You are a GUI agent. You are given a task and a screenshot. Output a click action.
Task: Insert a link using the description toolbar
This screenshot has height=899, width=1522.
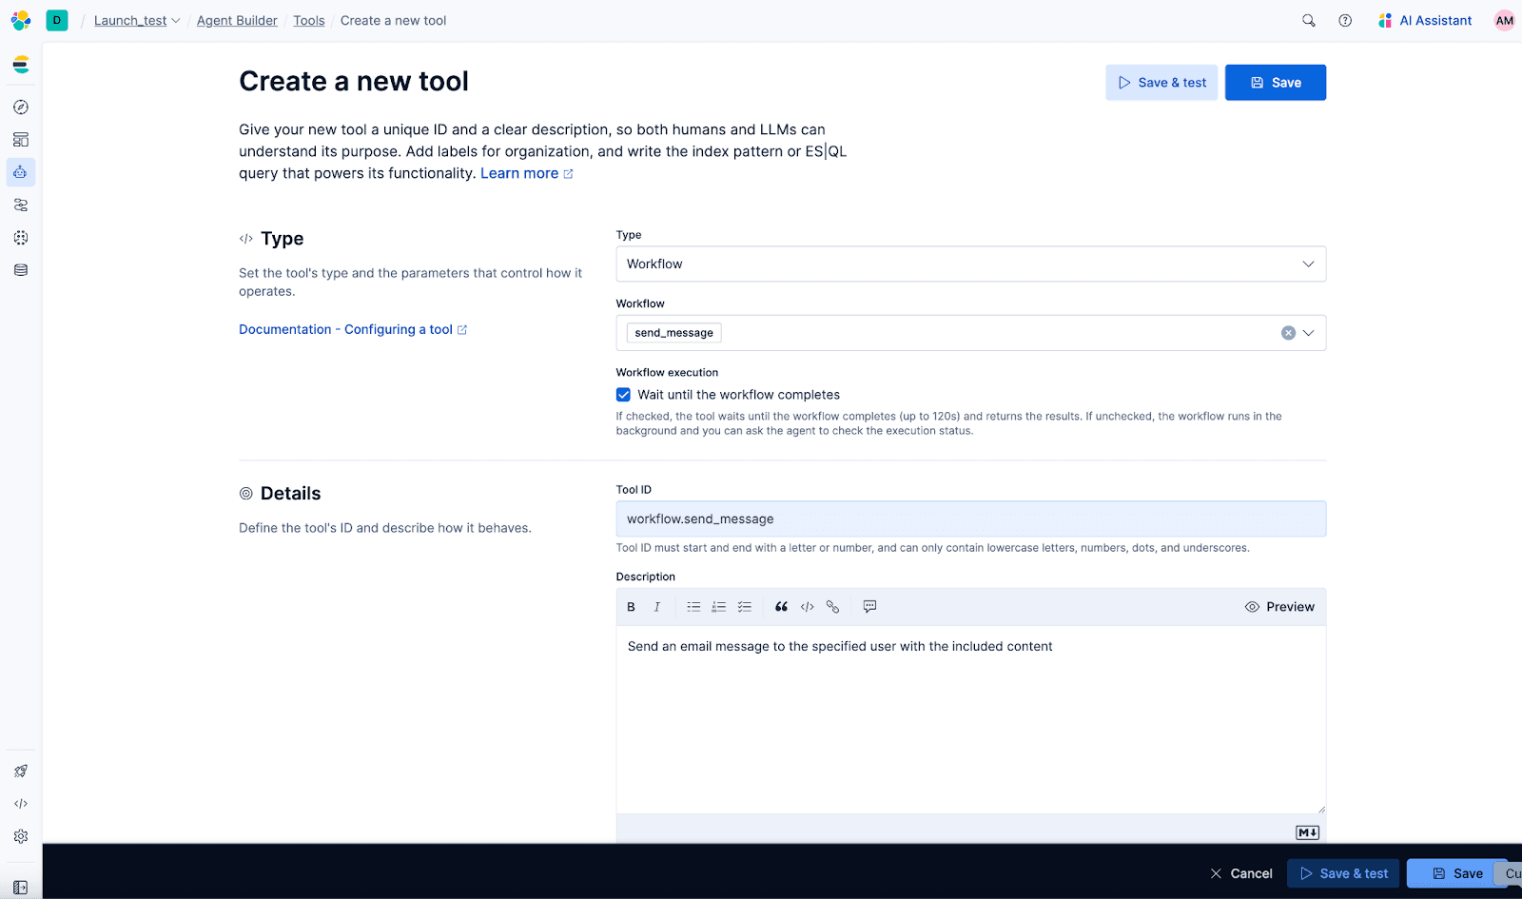pyautogui.click(x=833, y=606)
